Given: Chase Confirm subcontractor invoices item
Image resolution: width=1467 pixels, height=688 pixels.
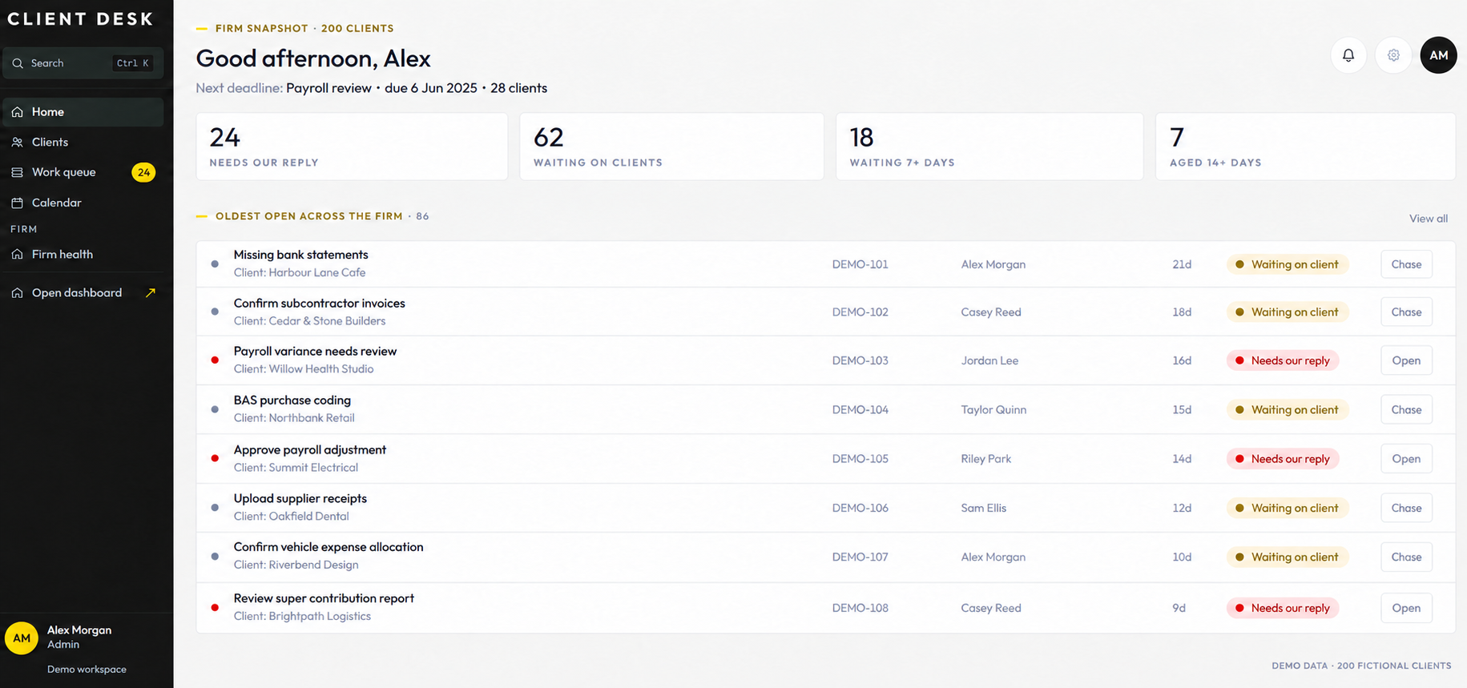Looking at the screenshot, I should pyautogui.click(x=1406, y=312).
